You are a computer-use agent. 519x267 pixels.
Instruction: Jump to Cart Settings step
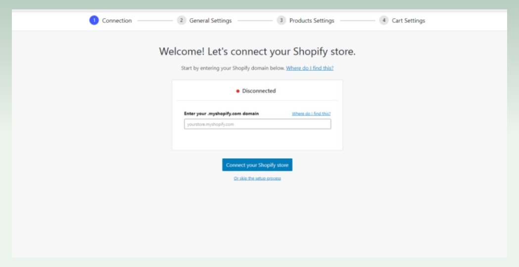[408, 20]
